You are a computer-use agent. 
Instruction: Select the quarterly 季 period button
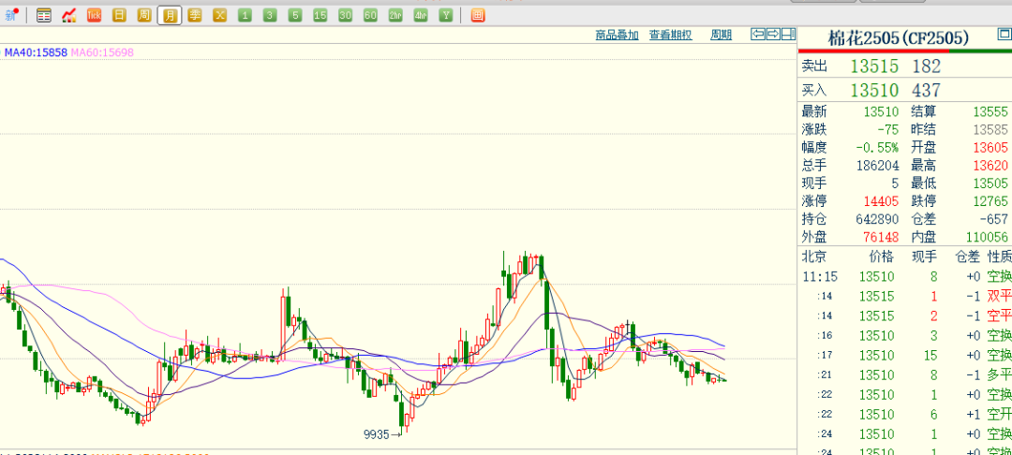(x=194, y=15)
